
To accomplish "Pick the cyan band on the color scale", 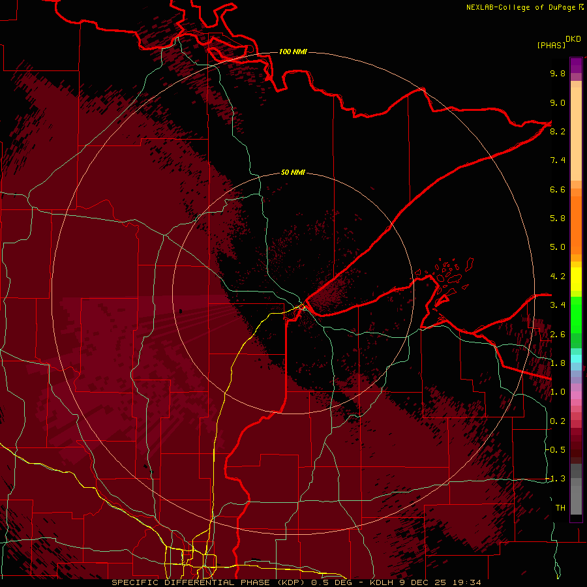I will pyautogui.click(x=576, y=359).
